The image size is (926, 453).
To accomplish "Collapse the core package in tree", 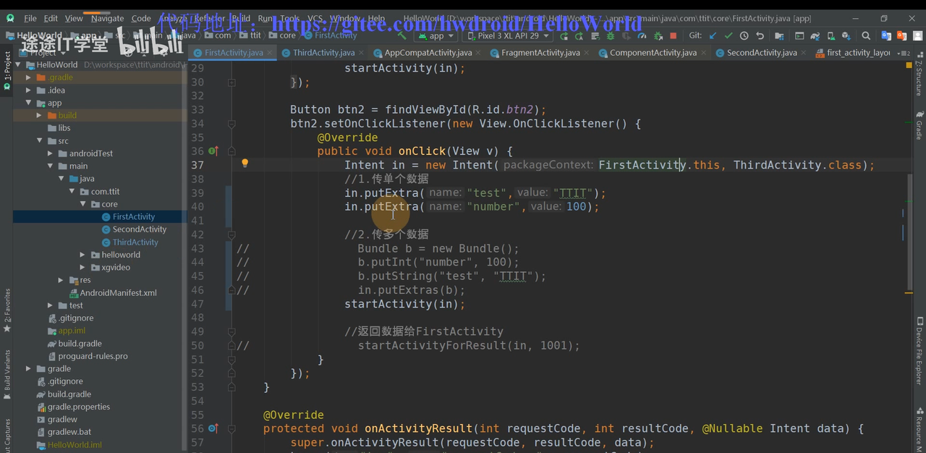I will [x=84, y=204].
